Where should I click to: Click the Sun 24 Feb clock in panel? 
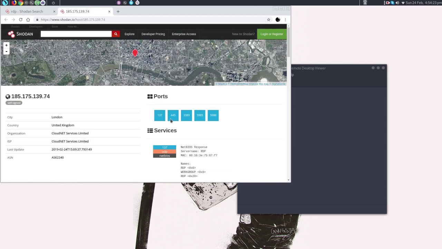tap(424, 3)
